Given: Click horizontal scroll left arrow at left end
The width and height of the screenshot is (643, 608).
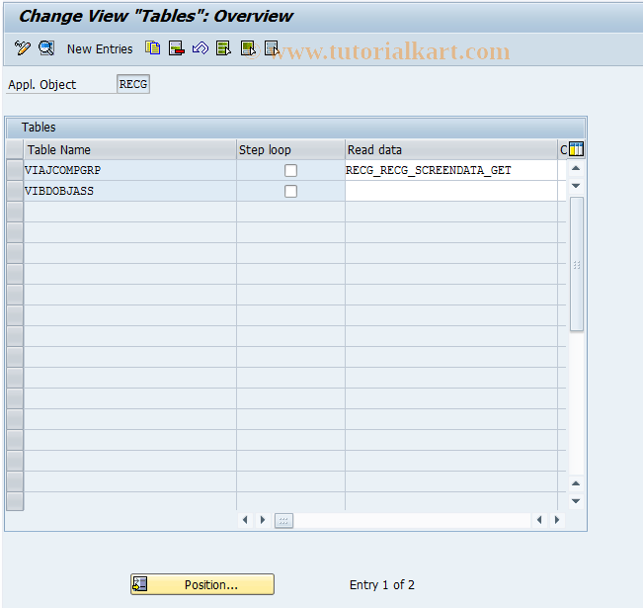Looking at the screenshot, I should coord(245,520).
